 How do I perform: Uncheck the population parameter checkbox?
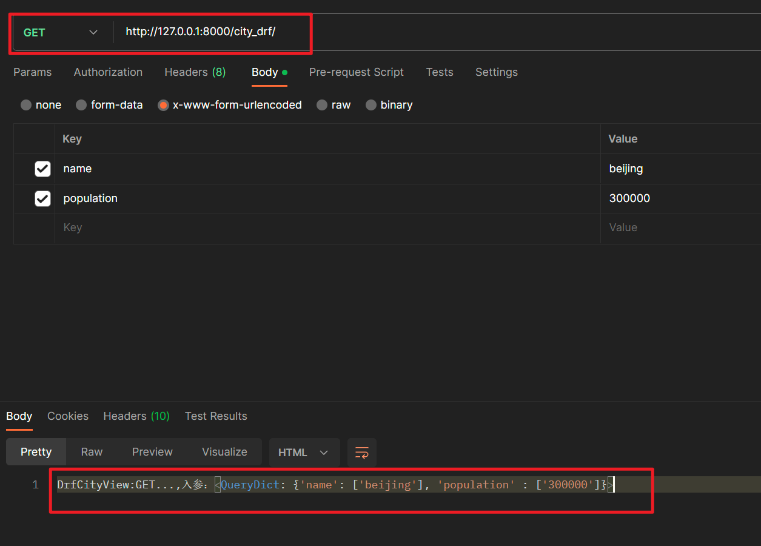click(x=42, y=198)
